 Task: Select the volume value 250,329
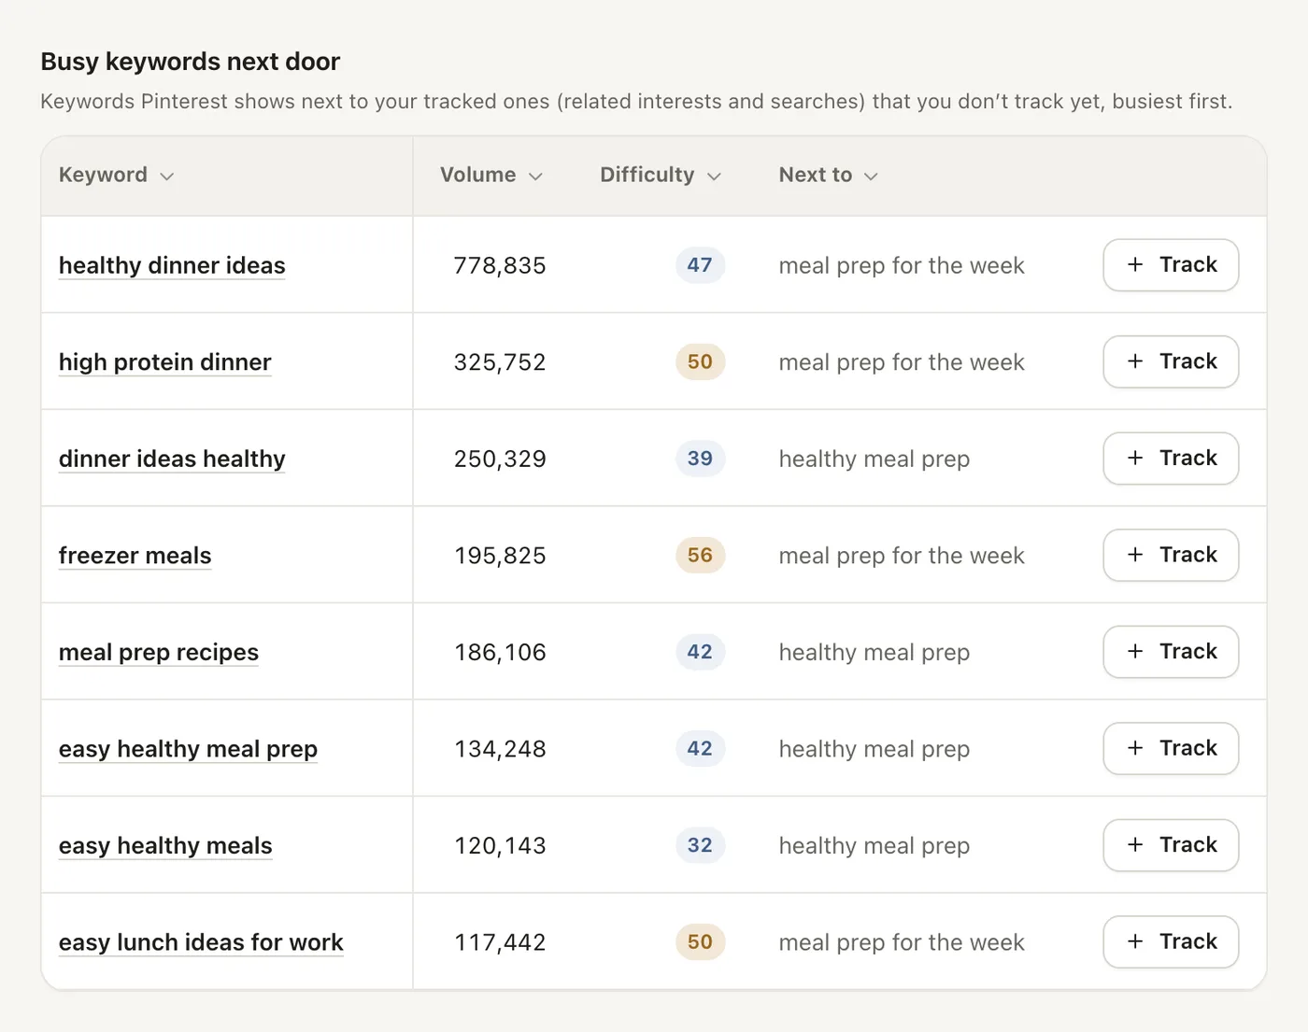[500, 459]
